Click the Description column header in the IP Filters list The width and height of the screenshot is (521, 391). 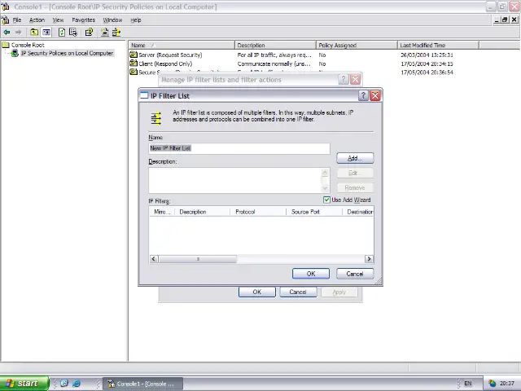202,212
